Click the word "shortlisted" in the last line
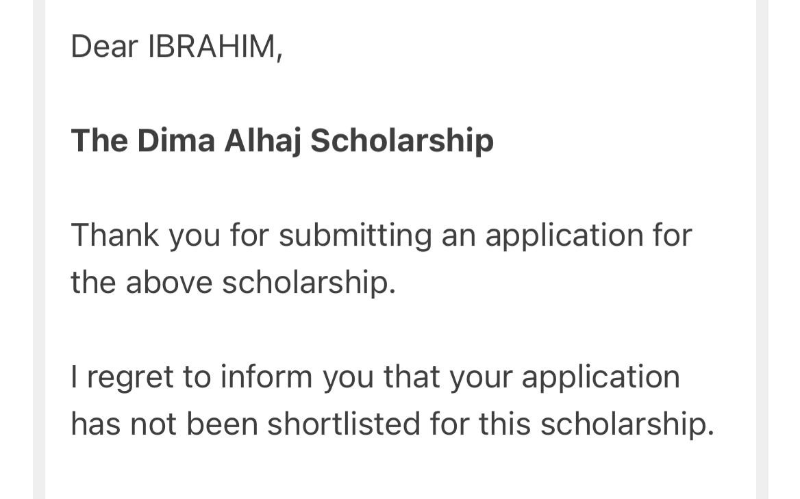The width and height of the screenshot is (800, 499). (345, 424)
